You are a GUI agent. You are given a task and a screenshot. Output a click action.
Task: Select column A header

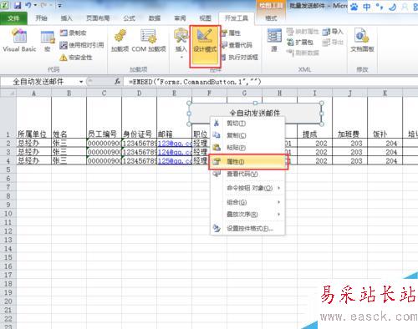33,93
